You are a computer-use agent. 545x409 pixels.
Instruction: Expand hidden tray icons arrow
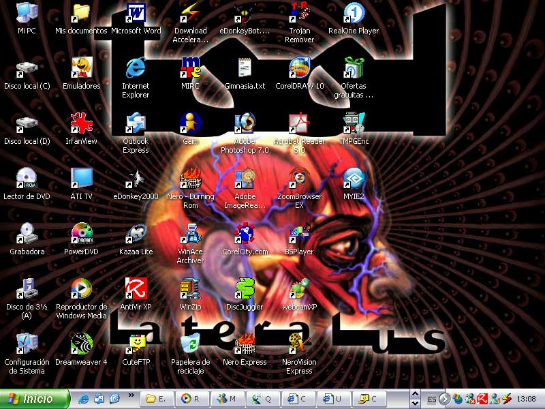(x=445, y=399)
